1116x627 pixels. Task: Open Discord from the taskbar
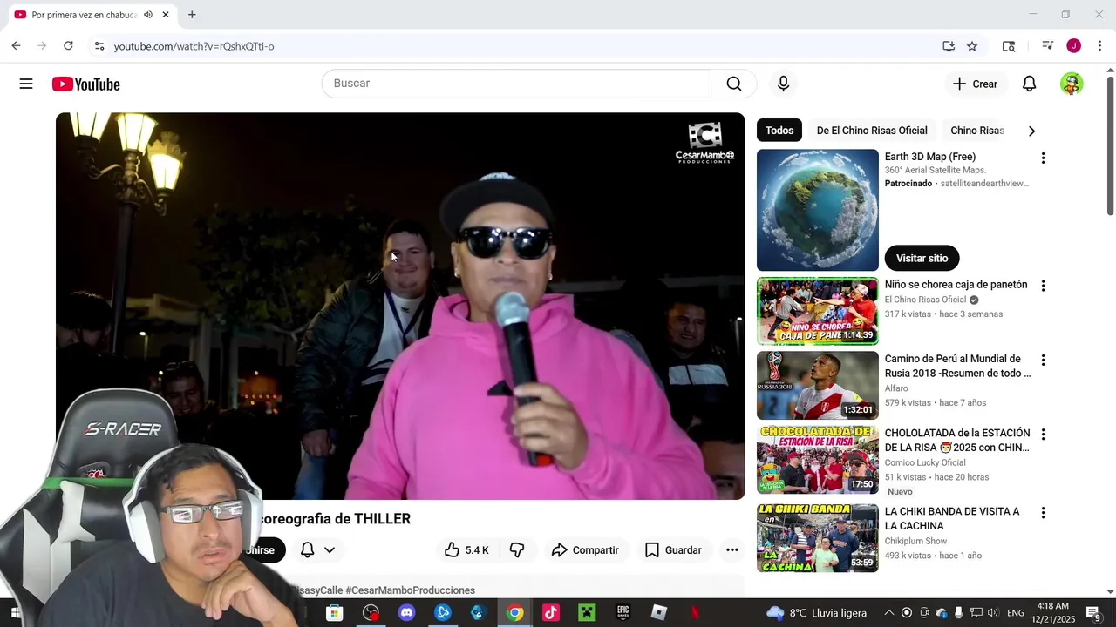coord(406,613)
